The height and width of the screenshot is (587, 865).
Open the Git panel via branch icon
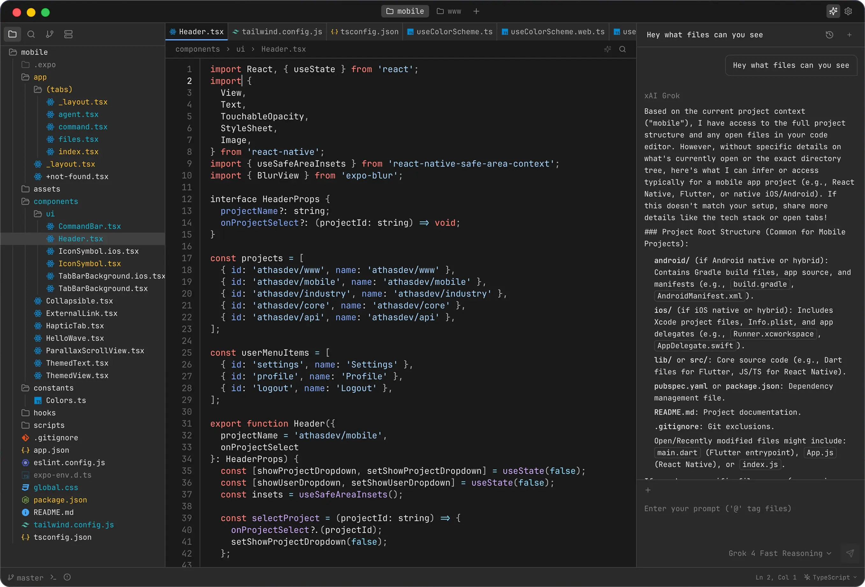[49, 34]
